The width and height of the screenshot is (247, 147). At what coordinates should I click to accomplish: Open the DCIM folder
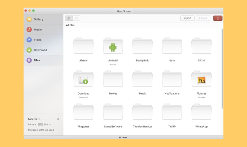click(x=201, y=47)
